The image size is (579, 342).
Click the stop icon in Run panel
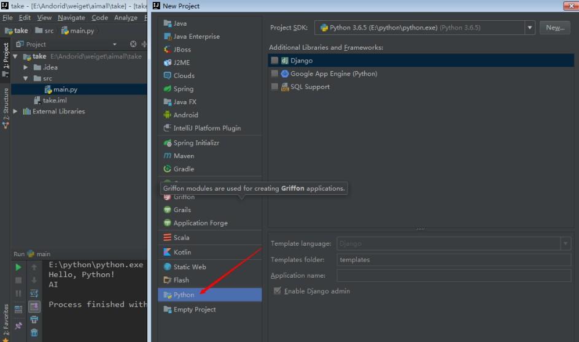pyautogui.click(x=18, y=281)
